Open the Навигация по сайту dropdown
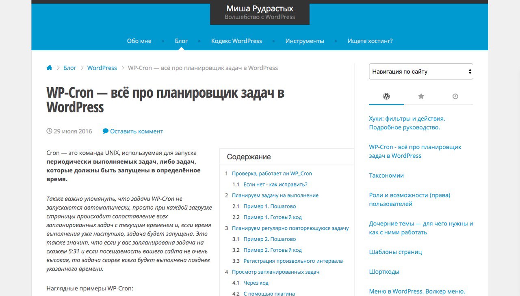520x296 pixels. 421,71
